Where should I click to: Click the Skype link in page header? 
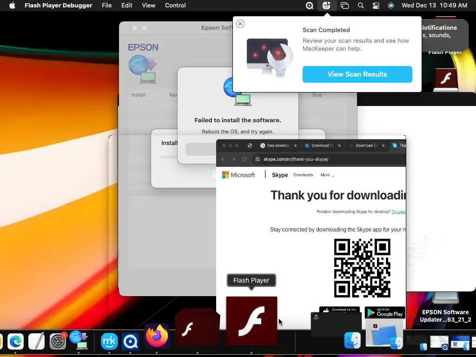(x=280, y=175)
